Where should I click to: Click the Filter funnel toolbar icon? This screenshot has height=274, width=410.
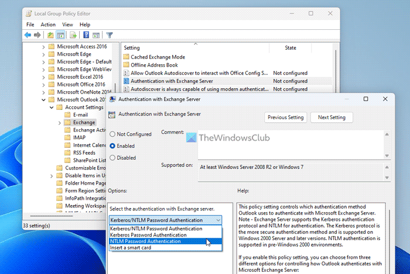click(110, 35)
